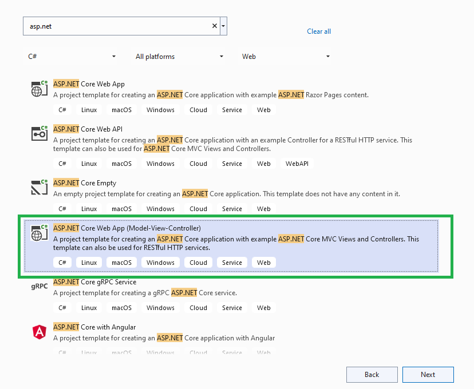Click the Back button
This screenshot has height=389, width=474.
tap(372, 374)
